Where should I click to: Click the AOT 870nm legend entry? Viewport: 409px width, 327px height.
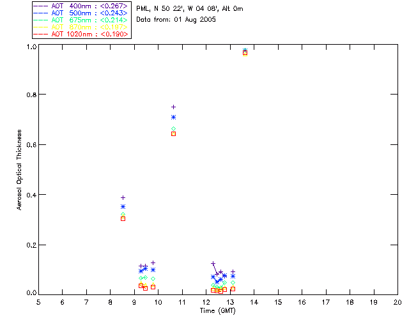81,27
